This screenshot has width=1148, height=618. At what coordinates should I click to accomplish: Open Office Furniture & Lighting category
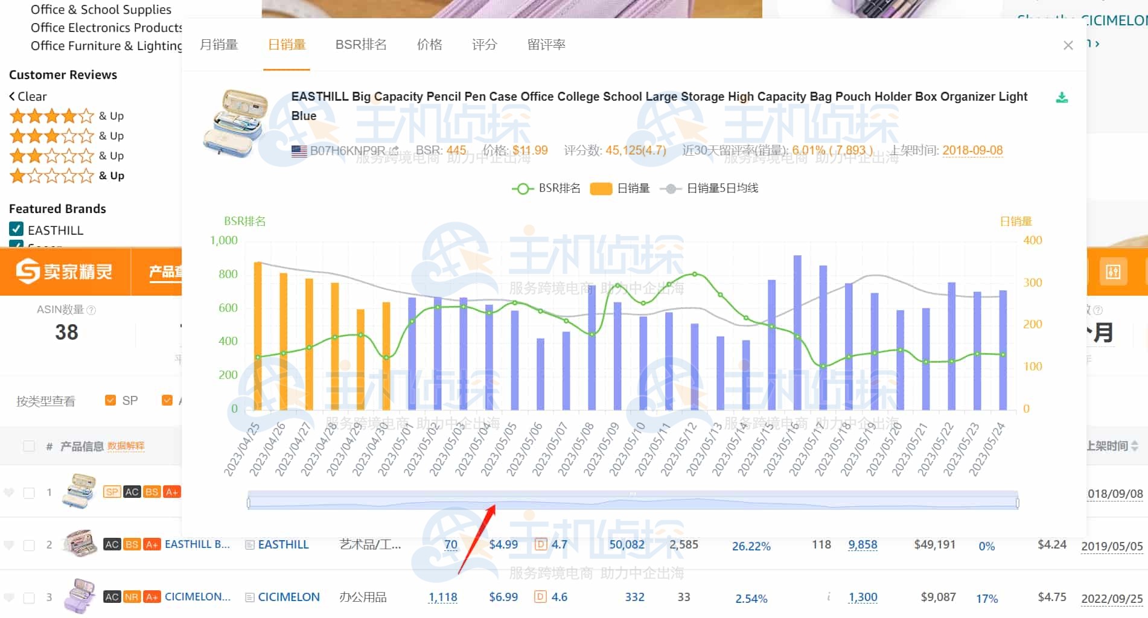click(x=106, y=46)
